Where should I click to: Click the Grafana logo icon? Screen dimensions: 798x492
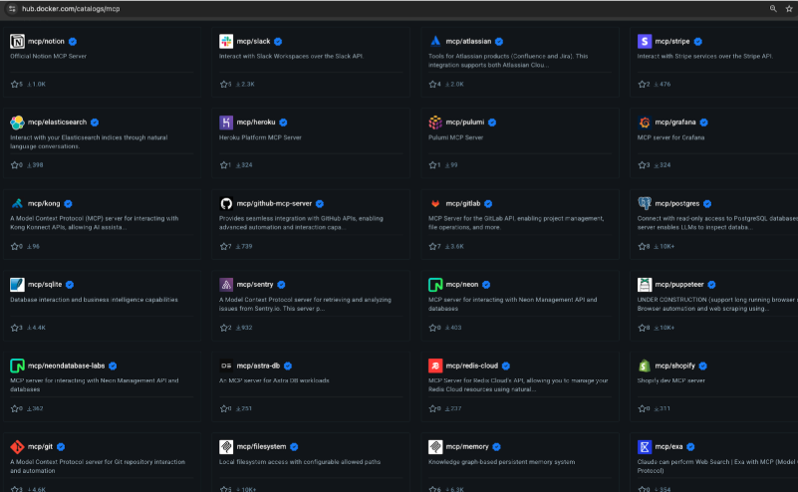(645, 123)
